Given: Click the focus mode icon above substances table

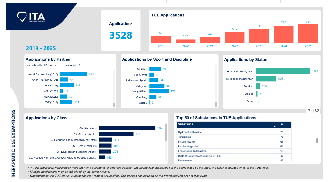Looking at the screenshot, I should pyautogui.click(x=317, y=110).
